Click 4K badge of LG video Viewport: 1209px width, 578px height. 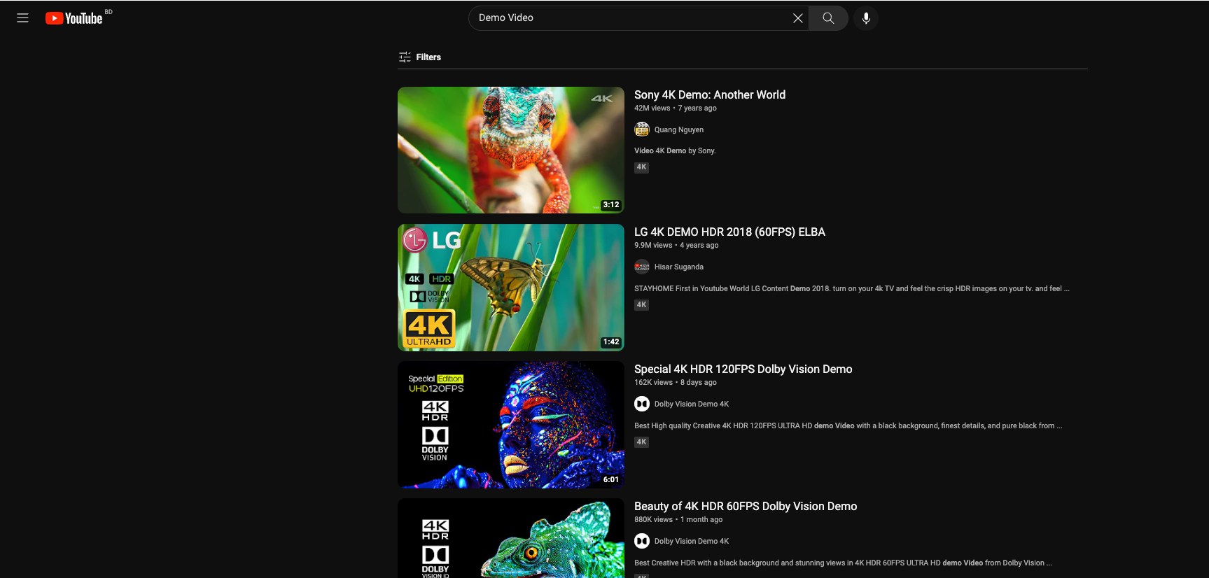click(641, 304)
